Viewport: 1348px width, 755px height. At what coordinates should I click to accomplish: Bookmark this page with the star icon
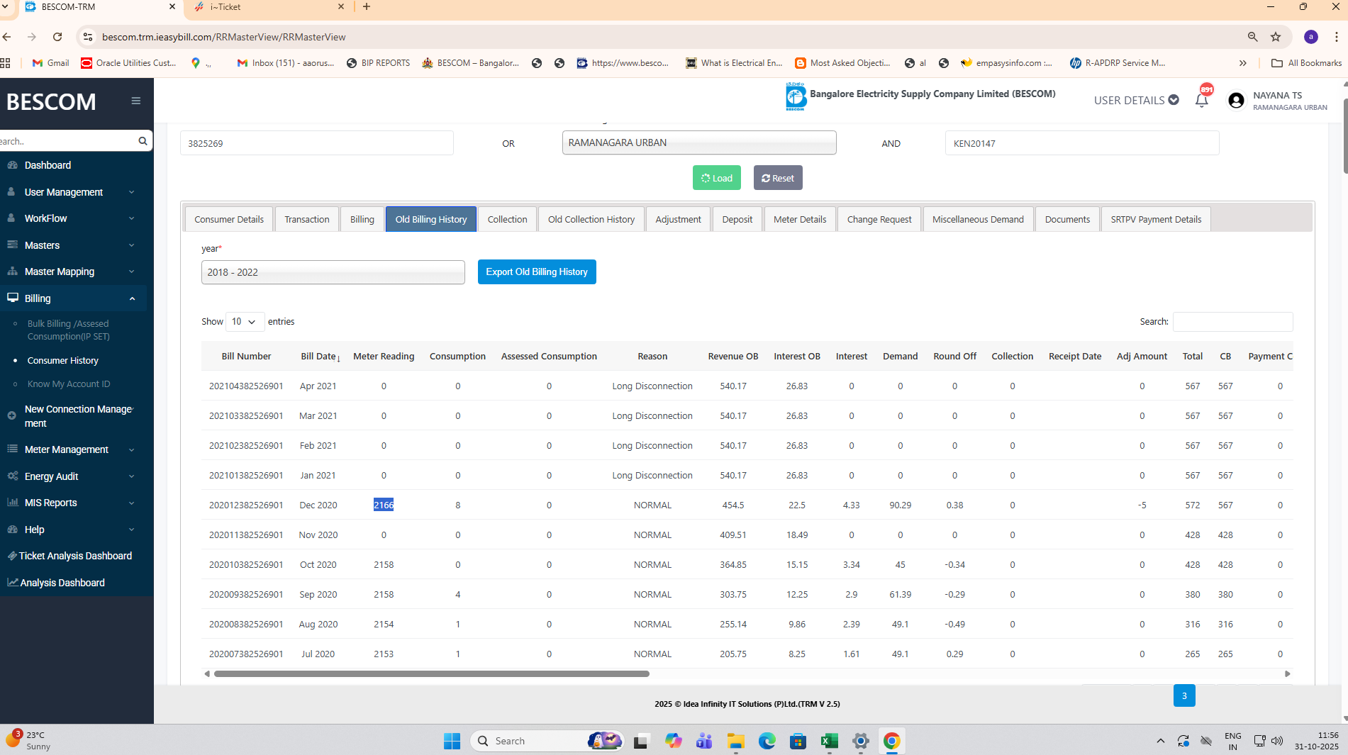click(x=1276, y=37)
